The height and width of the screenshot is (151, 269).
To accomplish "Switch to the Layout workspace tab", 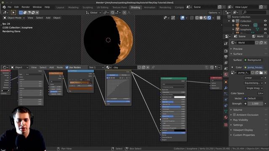I will (x=60, y=8).
